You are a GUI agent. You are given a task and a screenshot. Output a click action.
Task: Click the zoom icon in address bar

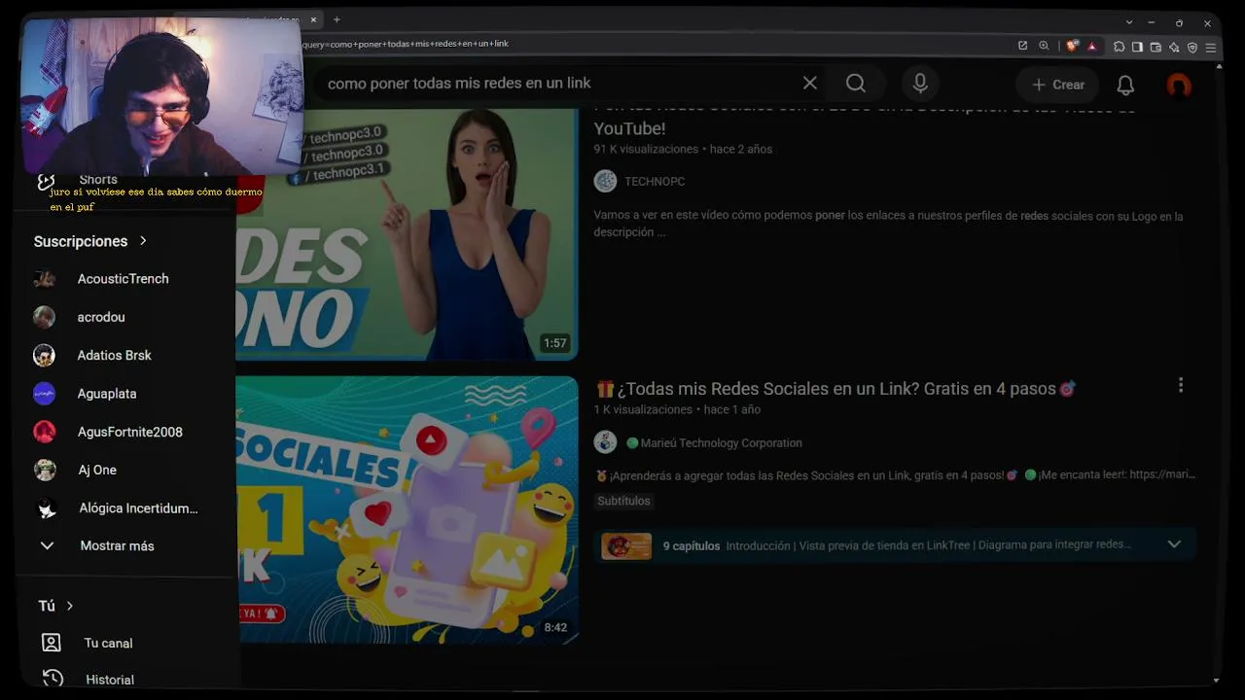1044,46
